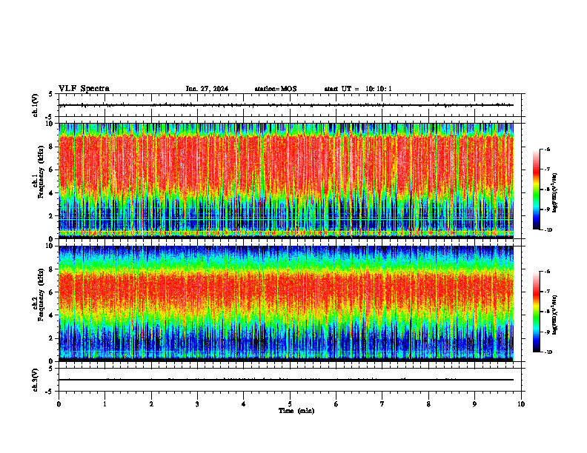Click the ch.1 spectrogram panel
This screenshot has height=453, width=587.
(x=286, y=181)
